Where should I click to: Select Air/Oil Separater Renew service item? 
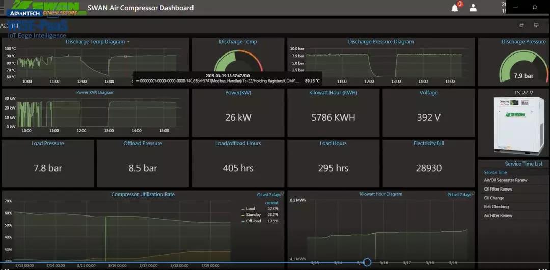505,180
